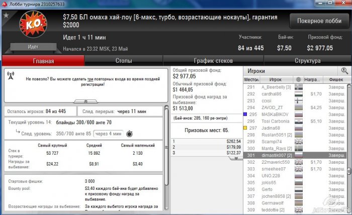Screen dimensions: 352x215
Task: Open the График стеков tab
Action: click(x=213, y=61)
